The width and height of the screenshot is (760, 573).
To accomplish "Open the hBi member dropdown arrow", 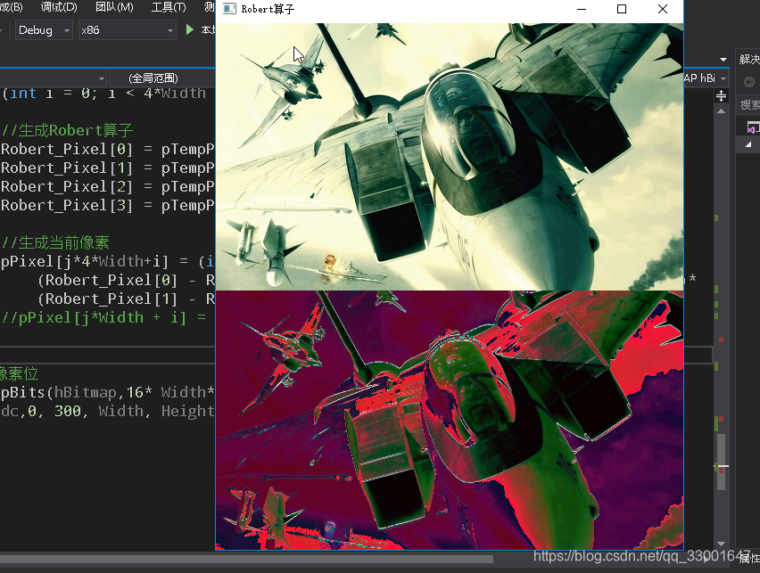I will [723, 78].
